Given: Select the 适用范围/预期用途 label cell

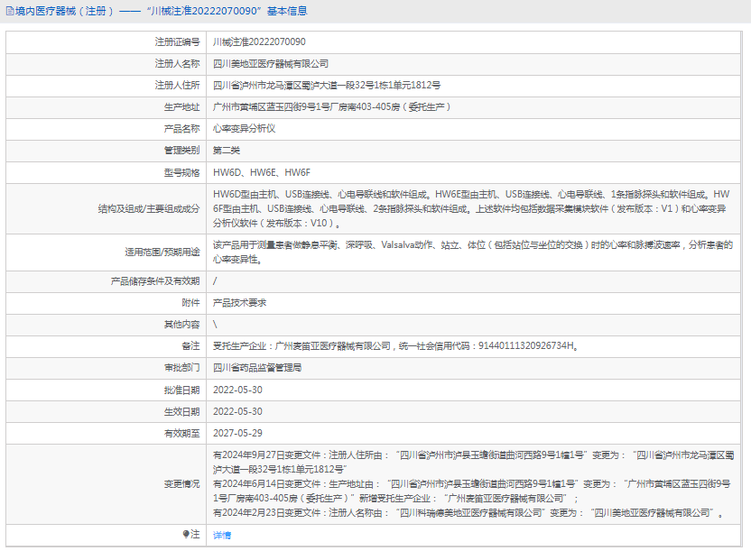Looking at the screenshot, I should coord(107,253).
